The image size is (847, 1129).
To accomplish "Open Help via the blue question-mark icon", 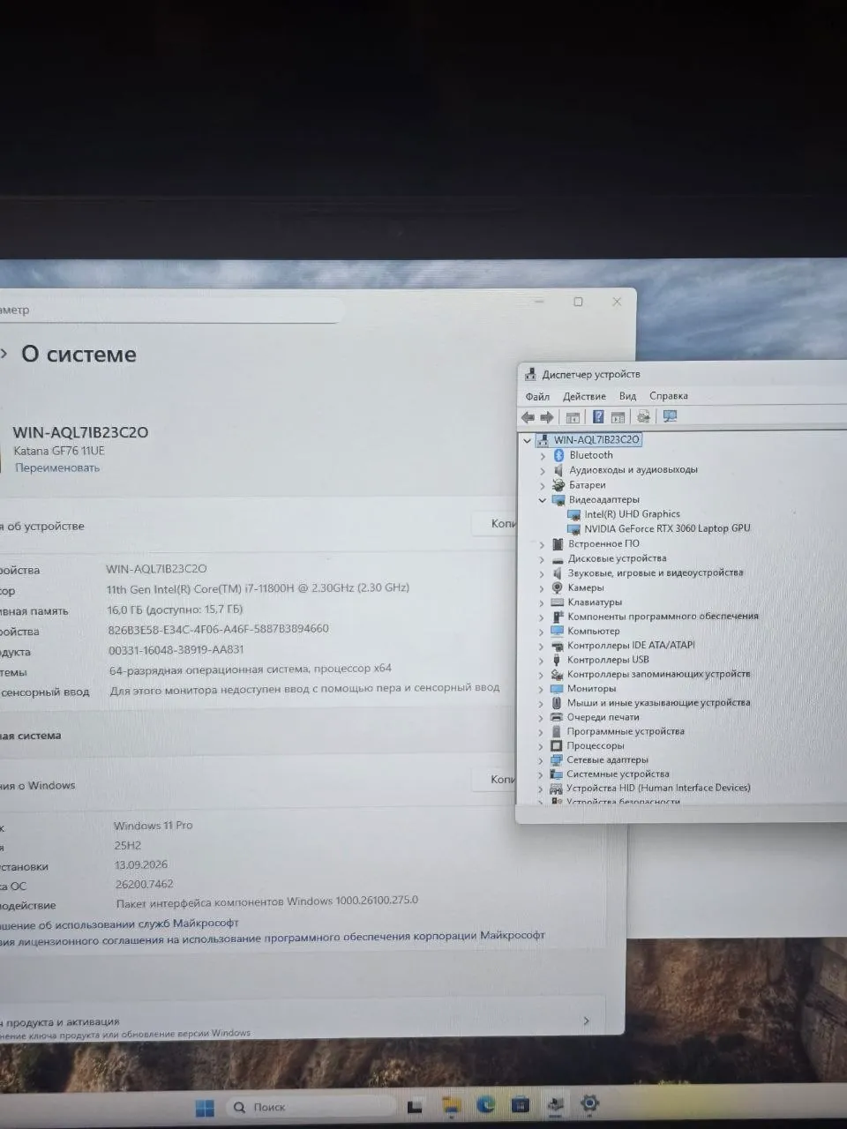I will pos(598,417).
